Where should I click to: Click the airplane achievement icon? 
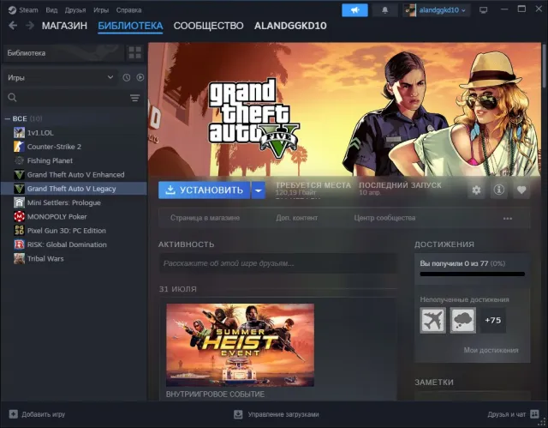pos(432,320)
